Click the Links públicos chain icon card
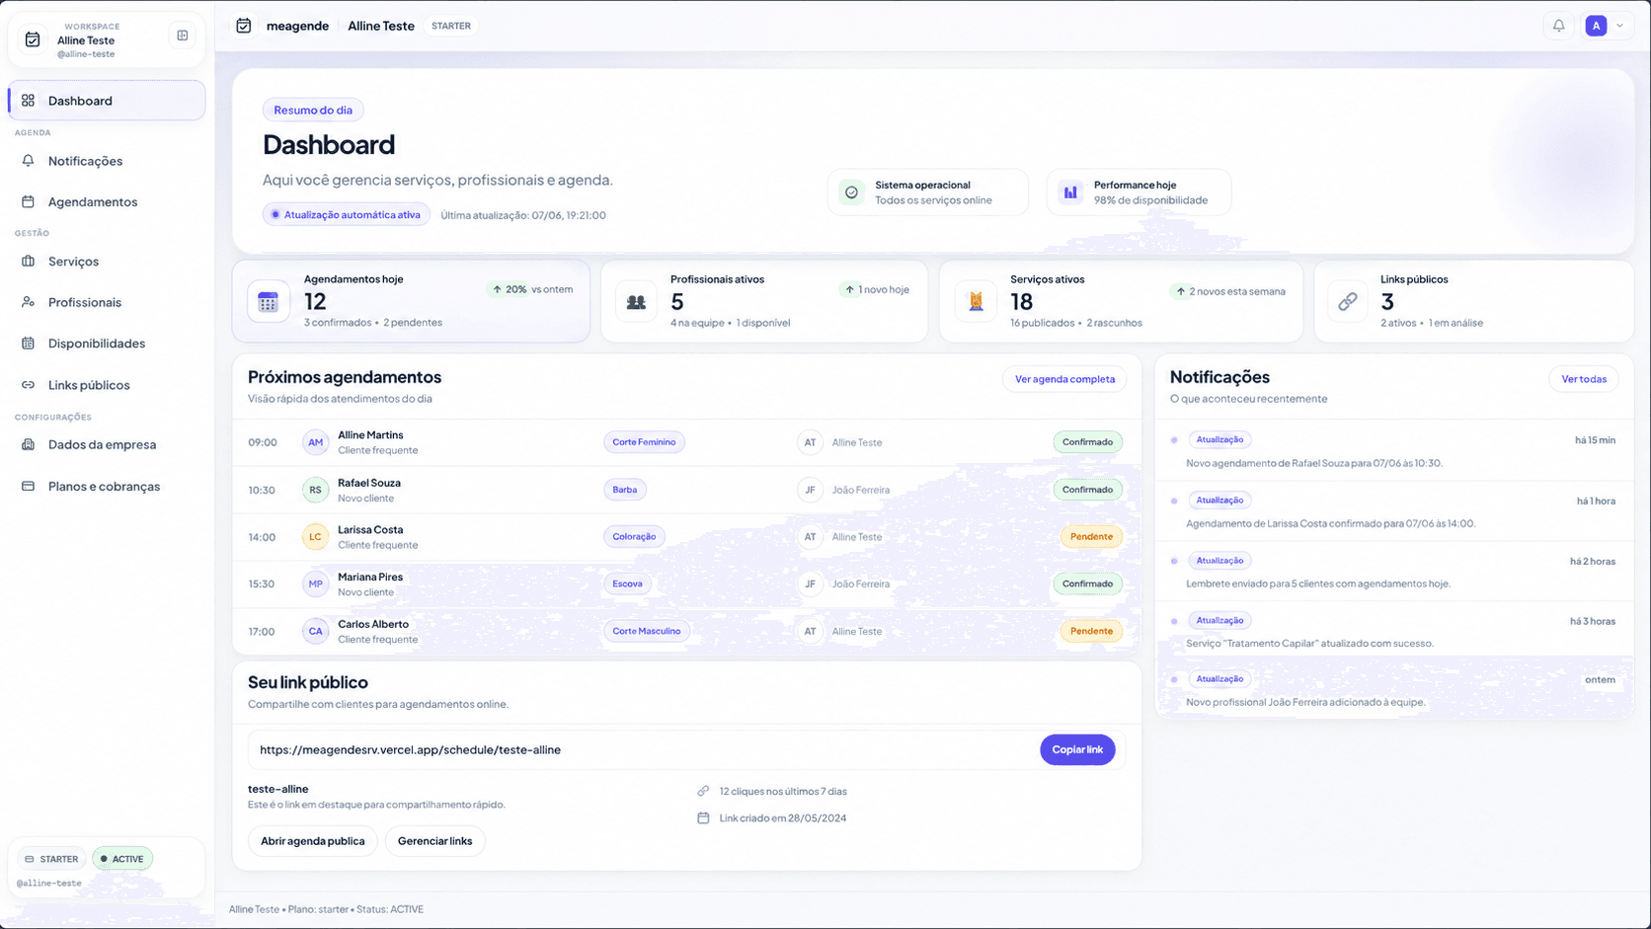The height and width of the screenshot is (929, 1651). (x=1348, y=302)
